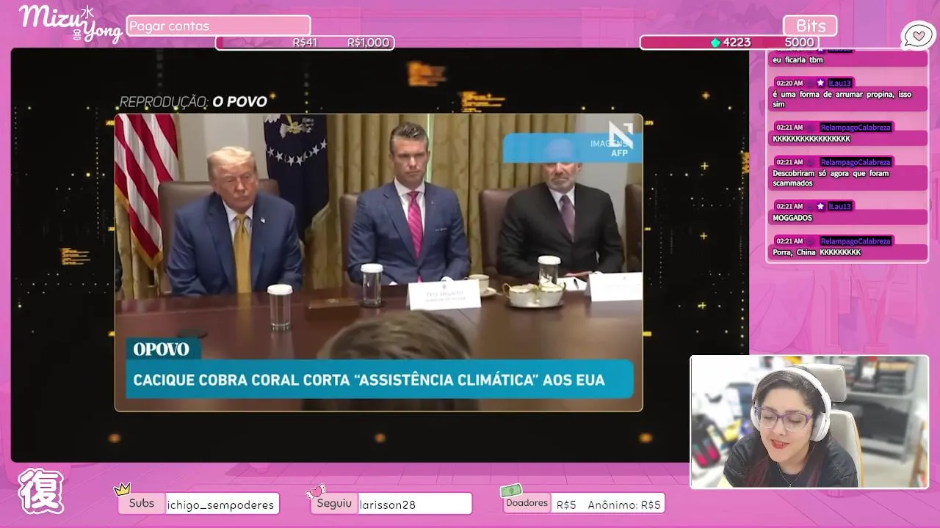Image resolution: width=940 pixels, height=528 pixels.
Task: Click the money icon above Doadores
Action: click(511, 491)
